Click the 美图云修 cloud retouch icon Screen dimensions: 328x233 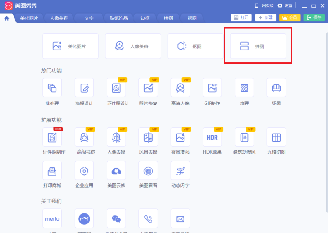(116, 171)
